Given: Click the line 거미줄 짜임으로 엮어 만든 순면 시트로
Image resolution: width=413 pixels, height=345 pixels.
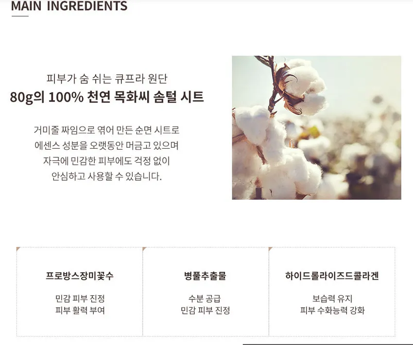Looking at the screenshot, I should pos(107,130).
